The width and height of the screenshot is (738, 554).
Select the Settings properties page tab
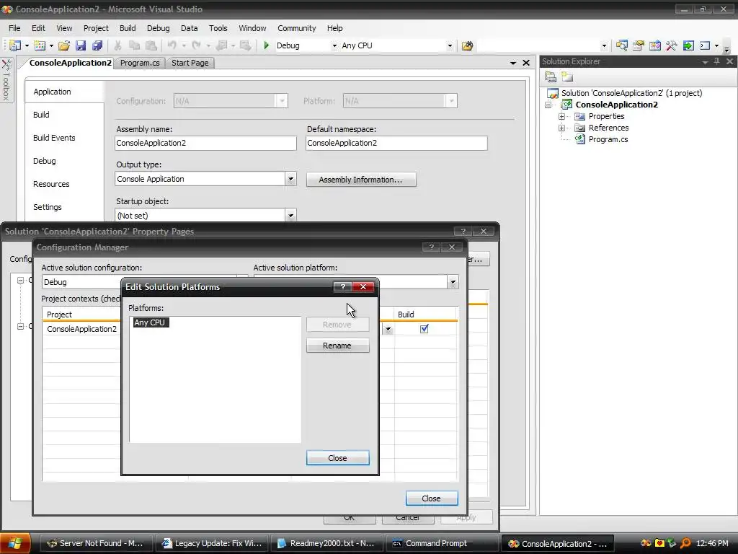coord(48,207)
